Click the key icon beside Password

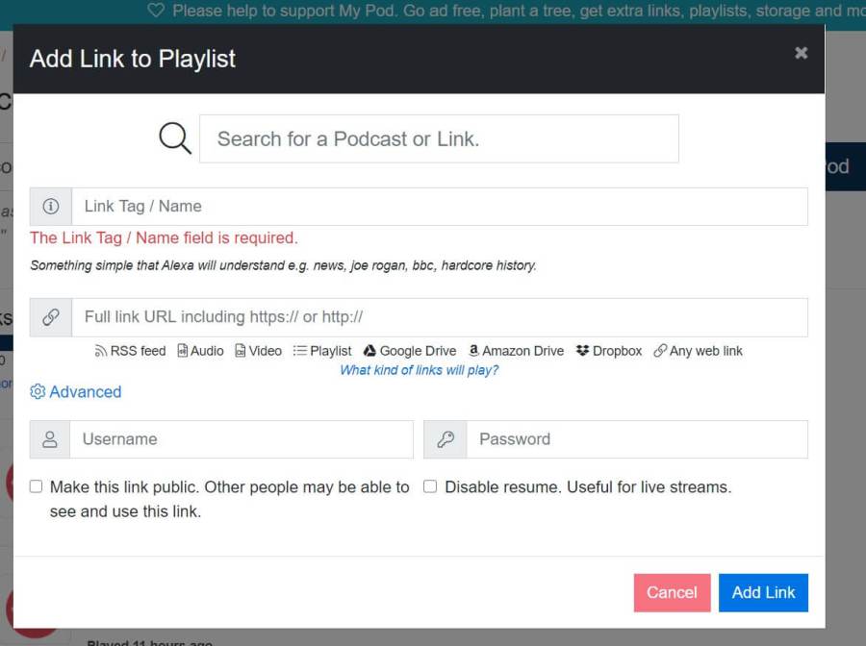446,439
